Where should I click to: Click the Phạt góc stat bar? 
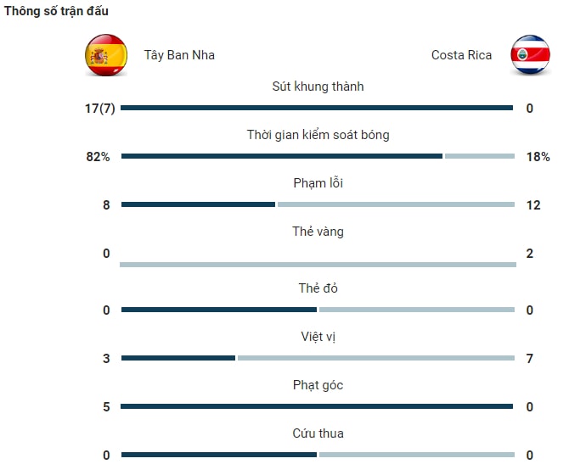click(x=317, y=406)
